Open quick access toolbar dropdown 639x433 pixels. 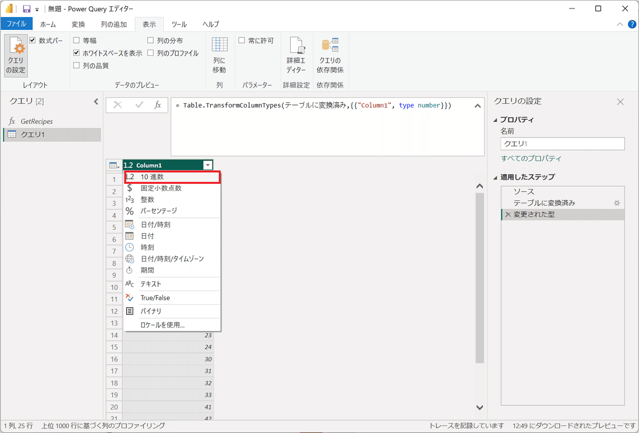pos(37,10)
